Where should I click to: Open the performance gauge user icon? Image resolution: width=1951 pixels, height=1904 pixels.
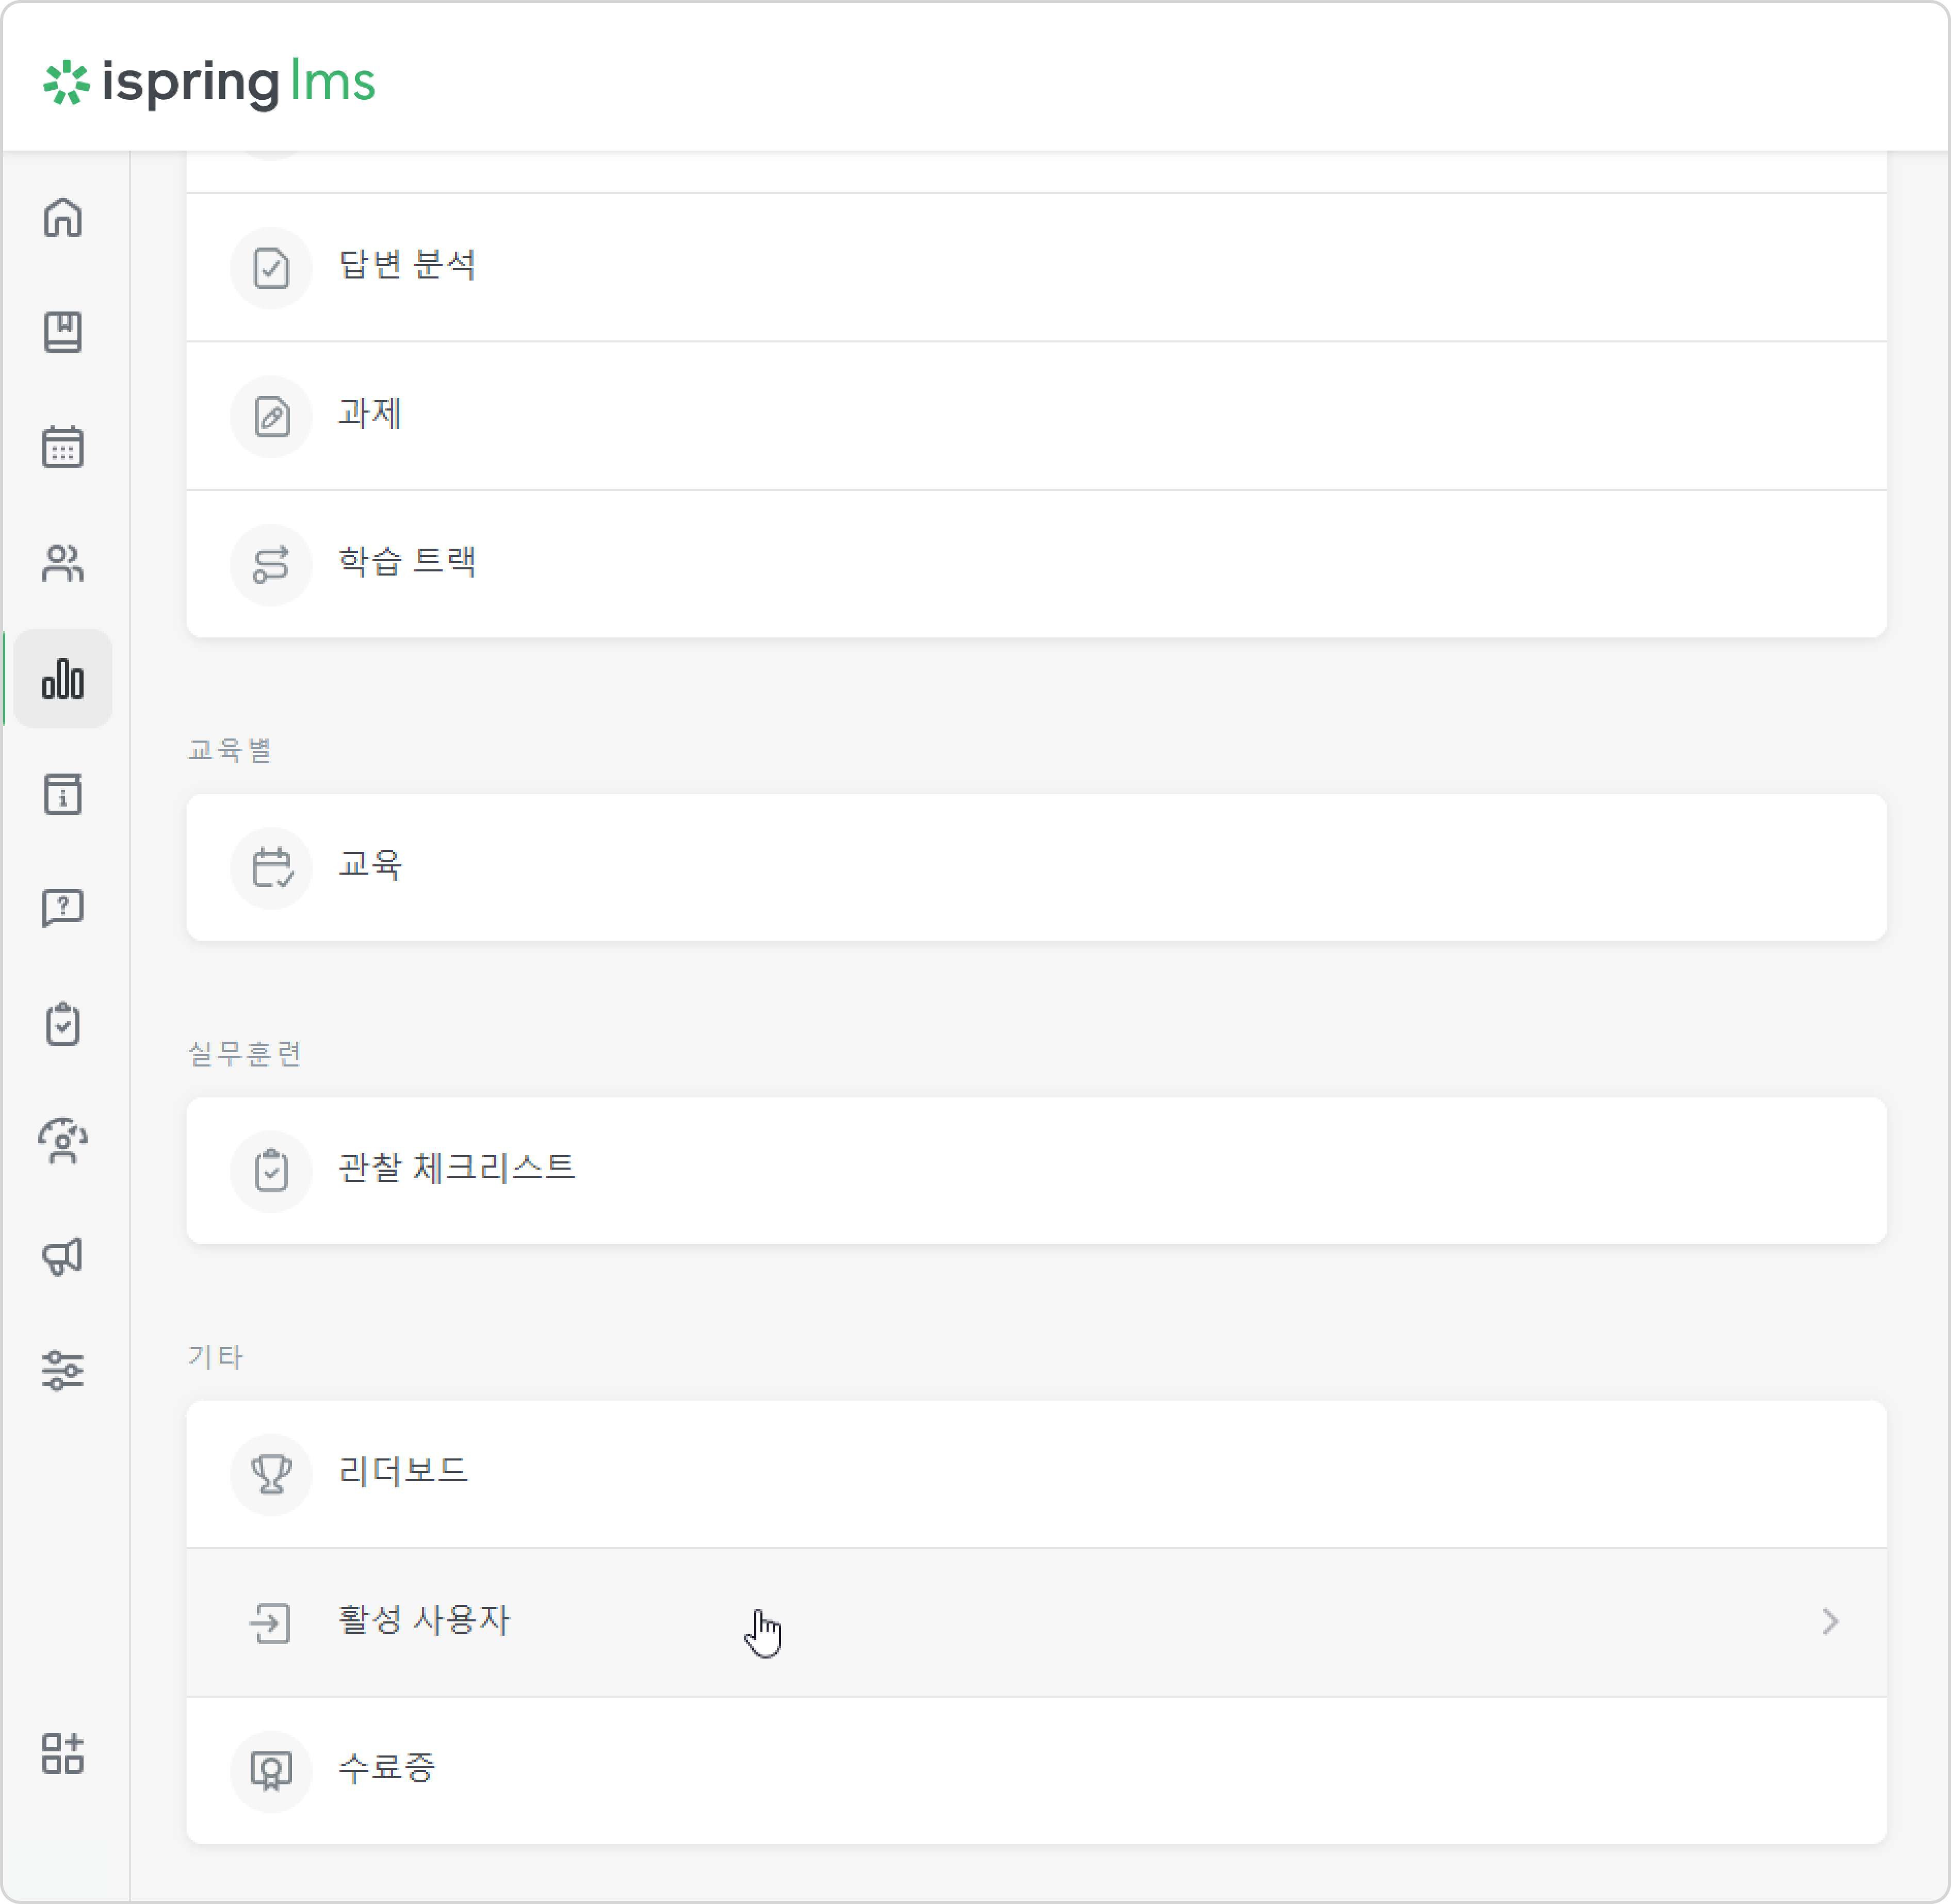tap(63, 1140)
